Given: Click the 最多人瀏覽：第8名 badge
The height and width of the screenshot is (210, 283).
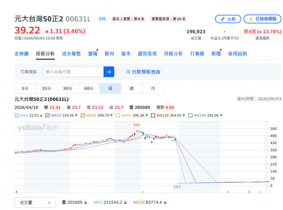Looking at the screenshot, I should [x=128, y=19].
